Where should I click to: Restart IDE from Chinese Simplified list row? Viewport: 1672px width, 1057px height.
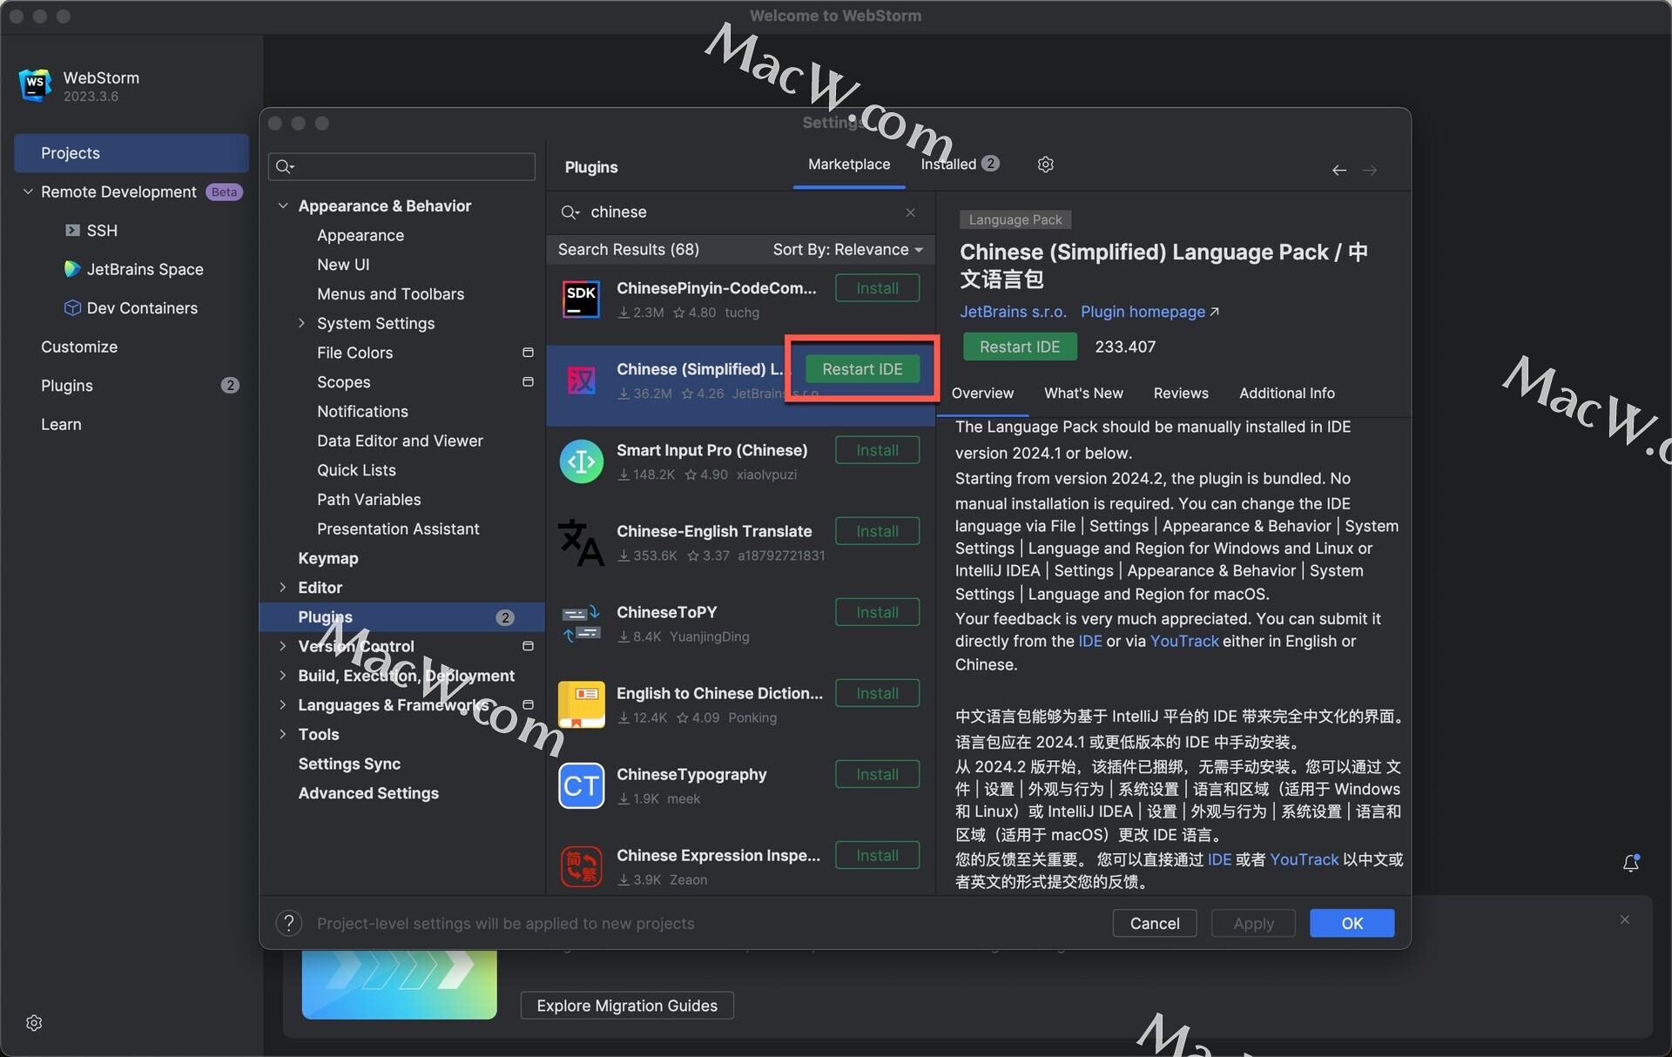[862, 369]
